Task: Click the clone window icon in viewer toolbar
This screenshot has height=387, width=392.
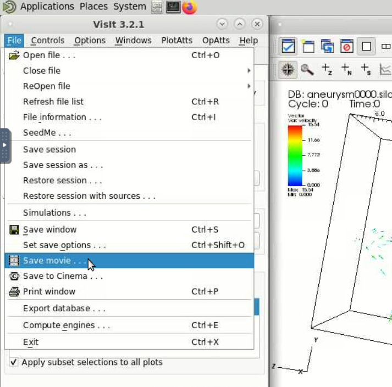Action: tap(327, 47)
